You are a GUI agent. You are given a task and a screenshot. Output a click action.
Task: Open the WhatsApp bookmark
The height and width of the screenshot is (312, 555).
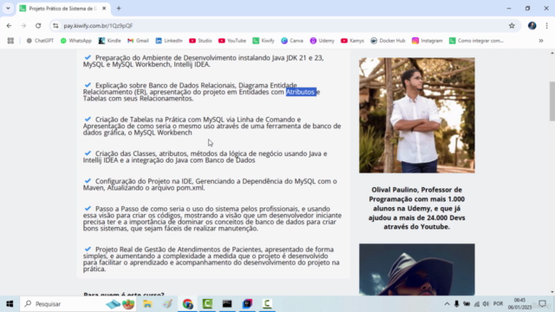point(76,41)
